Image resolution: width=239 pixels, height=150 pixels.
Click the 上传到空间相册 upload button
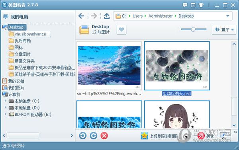159,136
